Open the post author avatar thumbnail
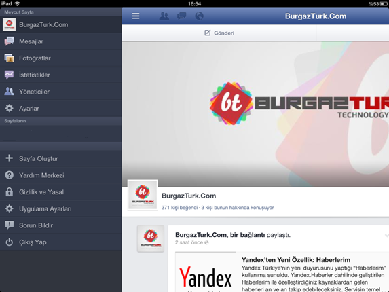Image resolution: width=389 pixels, height=292 pixels. 151,238
